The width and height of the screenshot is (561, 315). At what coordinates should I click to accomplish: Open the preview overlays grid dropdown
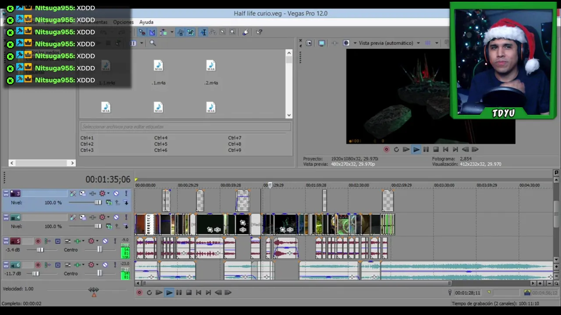point(437,43)
